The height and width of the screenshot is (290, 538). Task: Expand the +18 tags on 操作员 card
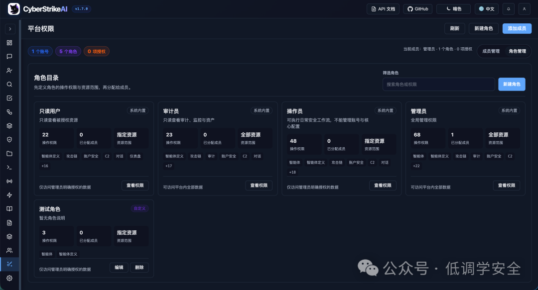(292, 172)
